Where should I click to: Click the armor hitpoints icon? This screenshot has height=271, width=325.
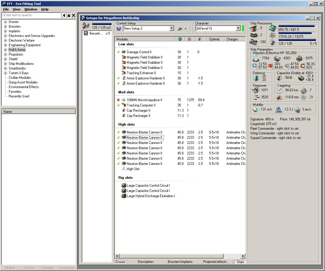(x=277, y=58)
